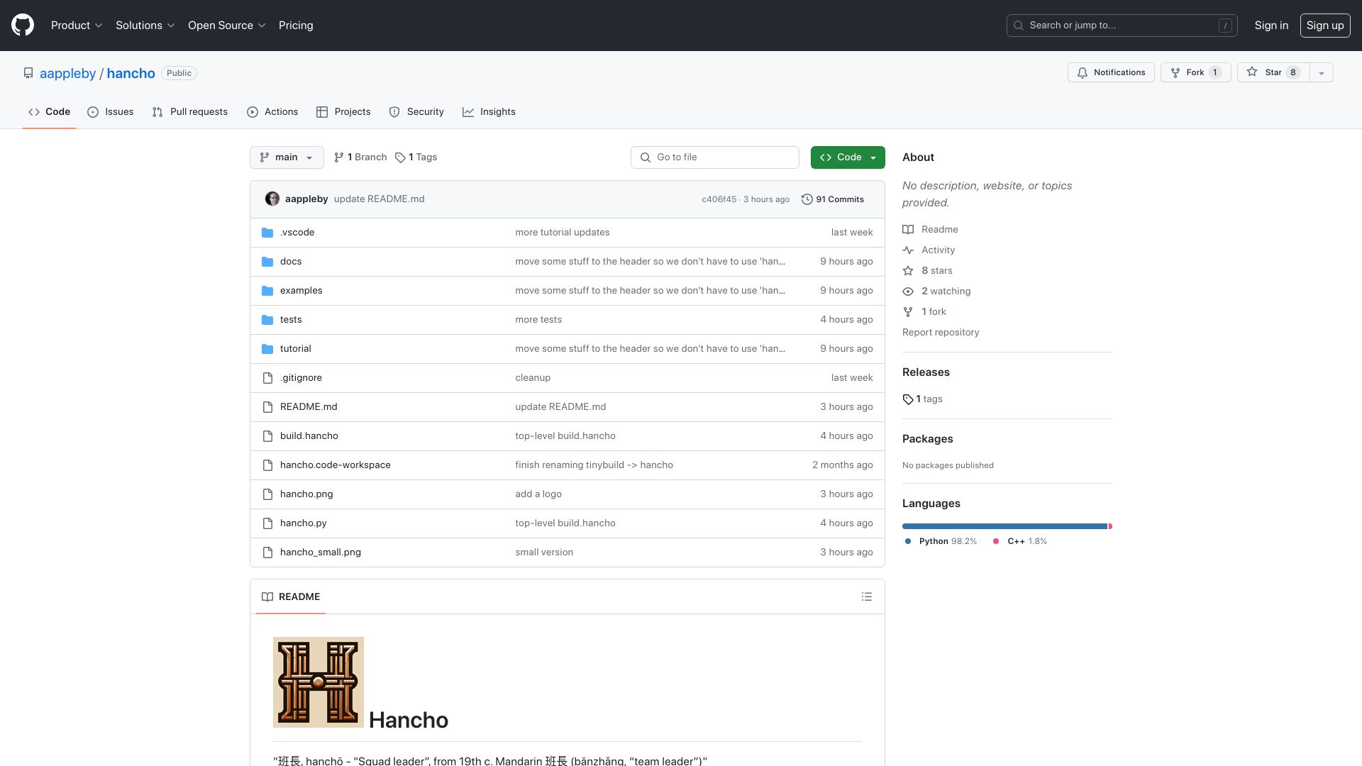Open the Security tab

[x=416, y=112]
